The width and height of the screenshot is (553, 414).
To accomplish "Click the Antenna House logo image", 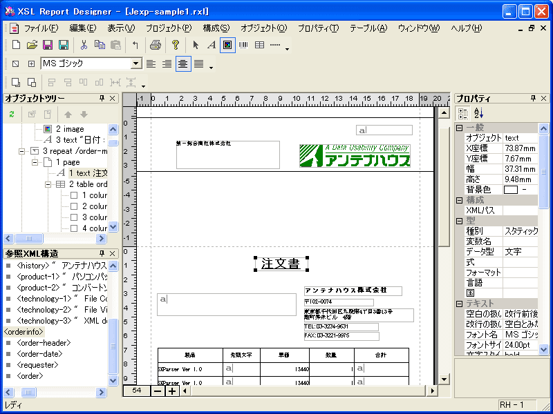I will [x=355, y=156].
